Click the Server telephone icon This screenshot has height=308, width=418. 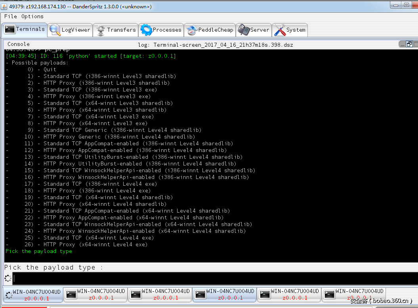pos(243,30)
